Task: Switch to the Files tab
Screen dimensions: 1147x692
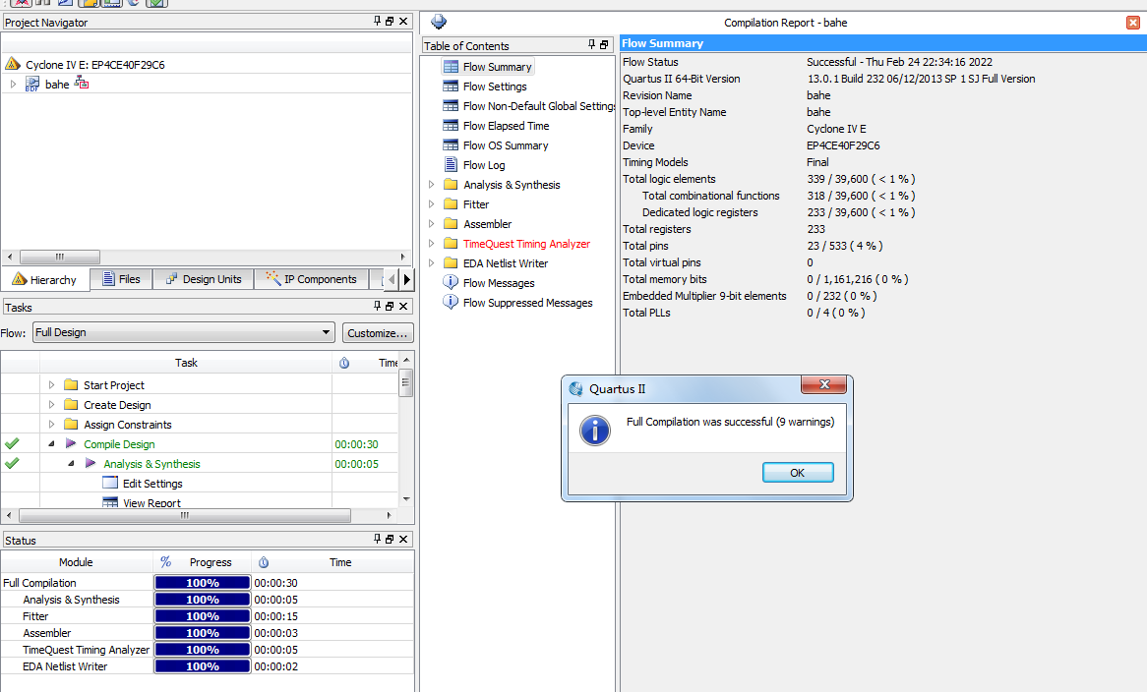Action: click(120, 279)
